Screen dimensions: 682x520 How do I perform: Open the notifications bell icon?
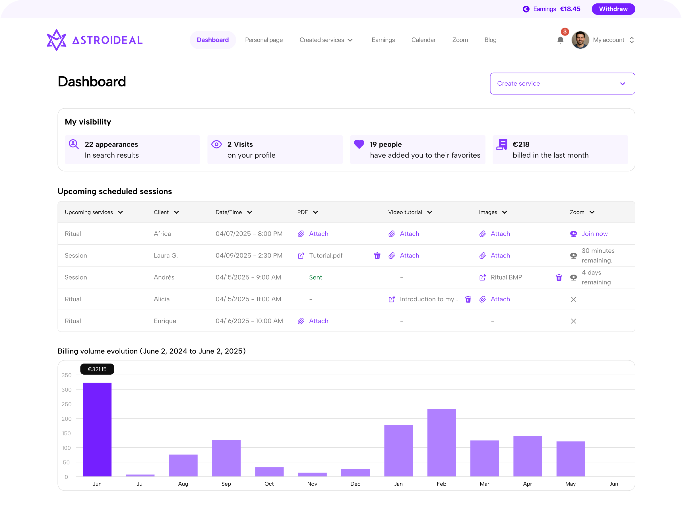560,40
